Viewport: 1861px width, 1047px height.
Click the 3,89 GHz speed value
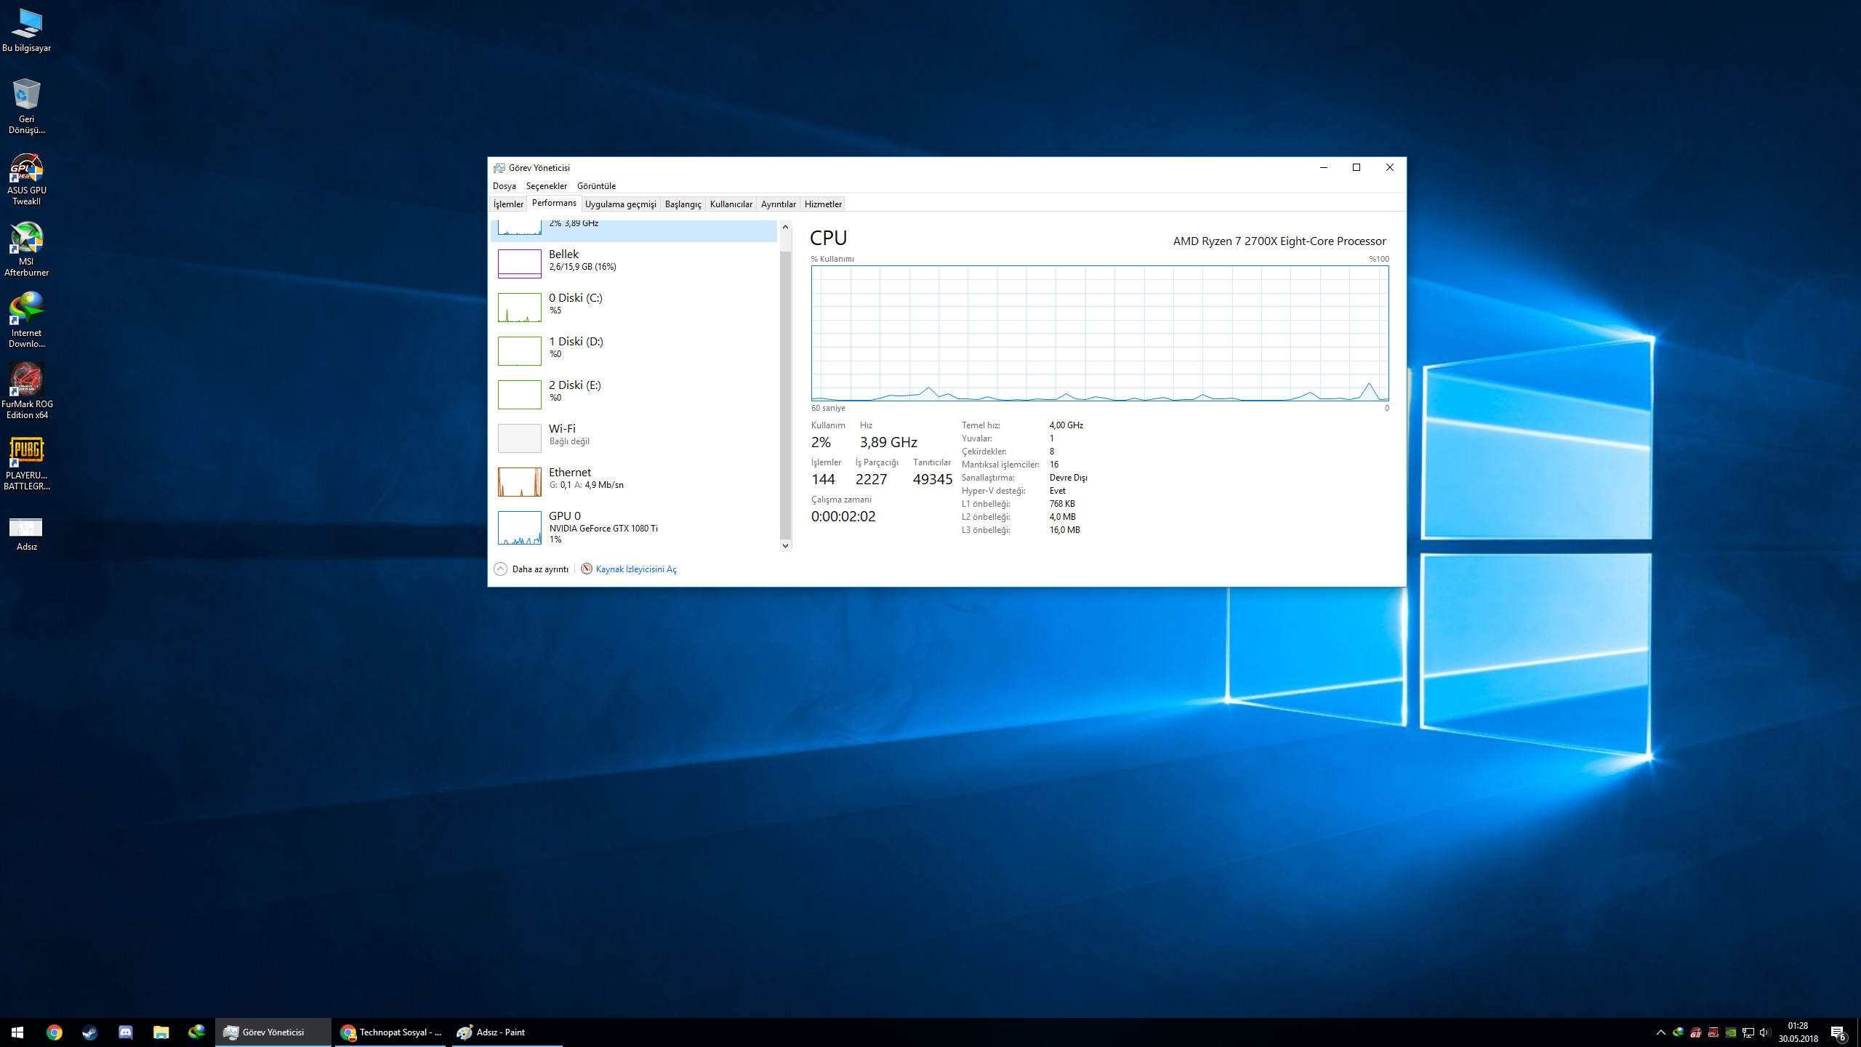coord(888,442)
